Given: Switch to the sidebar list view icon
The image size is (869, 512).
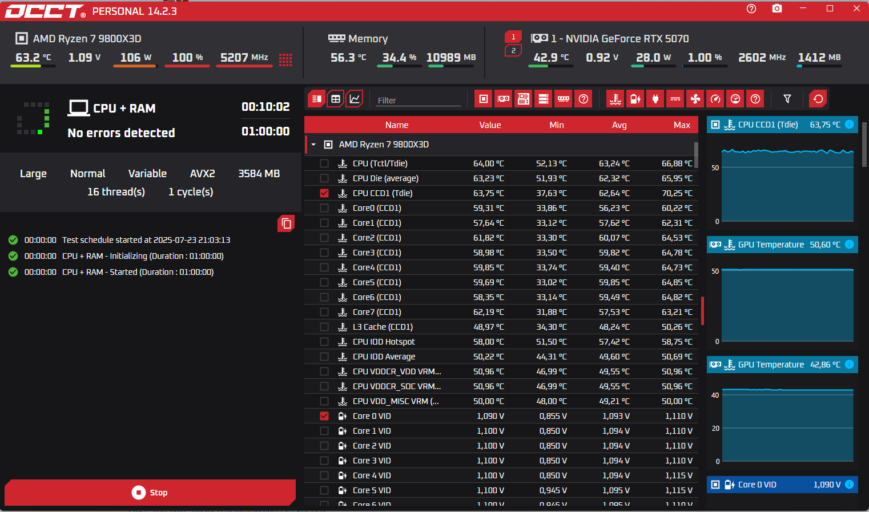Looking at the screenshot, I should [x=317, y=99].
